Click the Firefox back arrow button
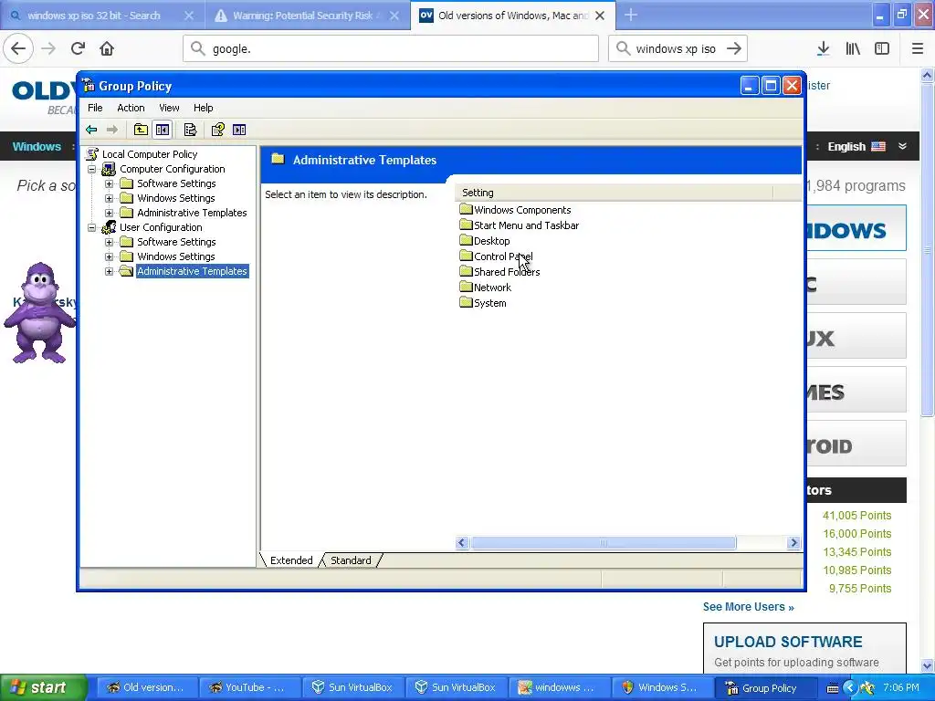The width and height of the screenshot is (935, 701). (18, 48)
